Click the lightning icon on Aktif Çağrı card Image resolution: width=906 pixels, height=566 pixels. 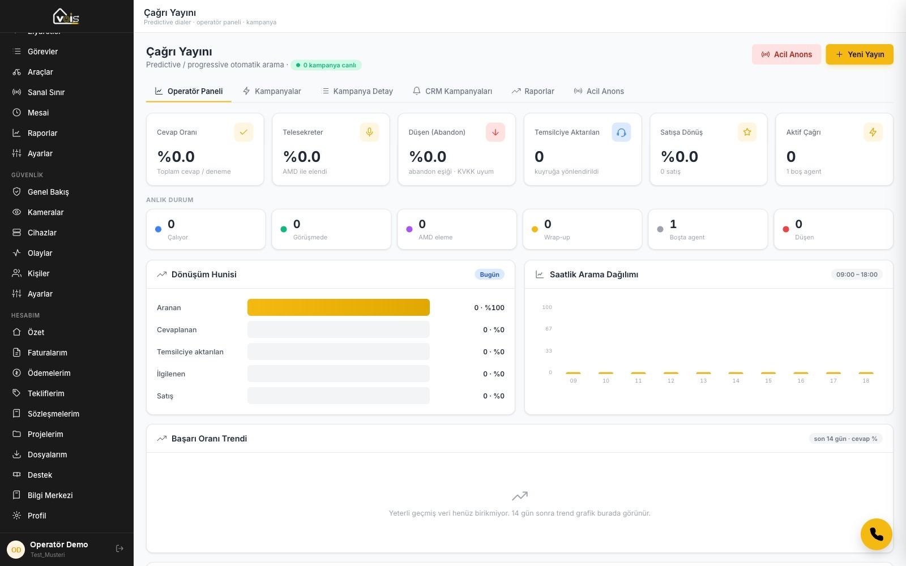873,132
